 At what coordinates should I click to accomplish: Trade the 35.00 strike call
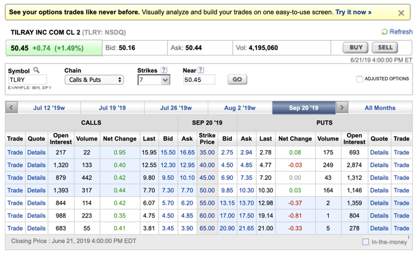15,153
